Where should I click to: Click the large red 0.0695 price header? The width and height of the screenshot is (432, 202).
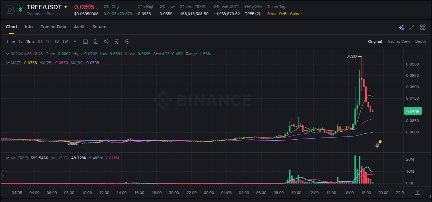point(84,7)
